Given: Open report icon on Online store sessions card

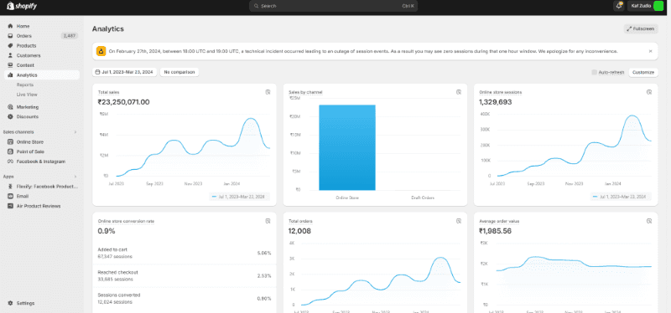Looking at the screenshot, I should point(649,92).
